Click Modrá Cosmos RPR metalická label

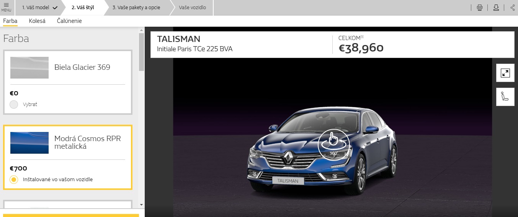coord(88,142)
